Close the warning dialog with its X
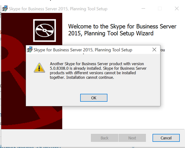 tap(154, 50)
